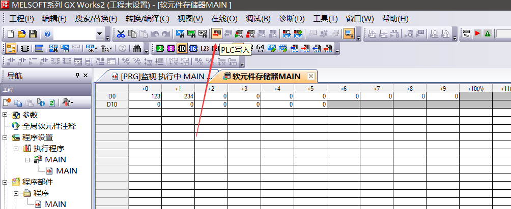The width and height of the screenshot is (511, 209).
Task: Click the red arrow write device memory icon
Action: point(305,49)
